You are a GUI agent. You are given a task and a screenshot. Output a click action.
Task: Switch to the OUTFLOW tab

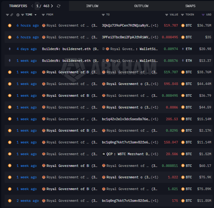pyautogui.click(x=141, y=6)
